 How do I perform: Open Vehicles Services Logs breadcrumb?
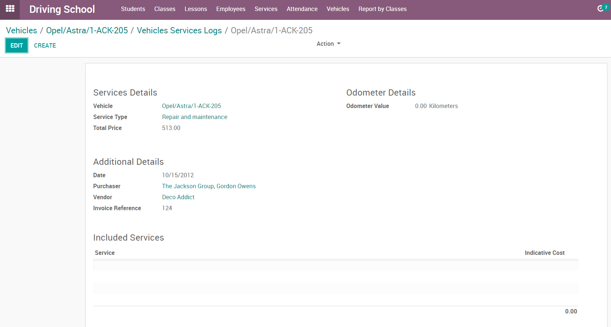tap(179, 30)
